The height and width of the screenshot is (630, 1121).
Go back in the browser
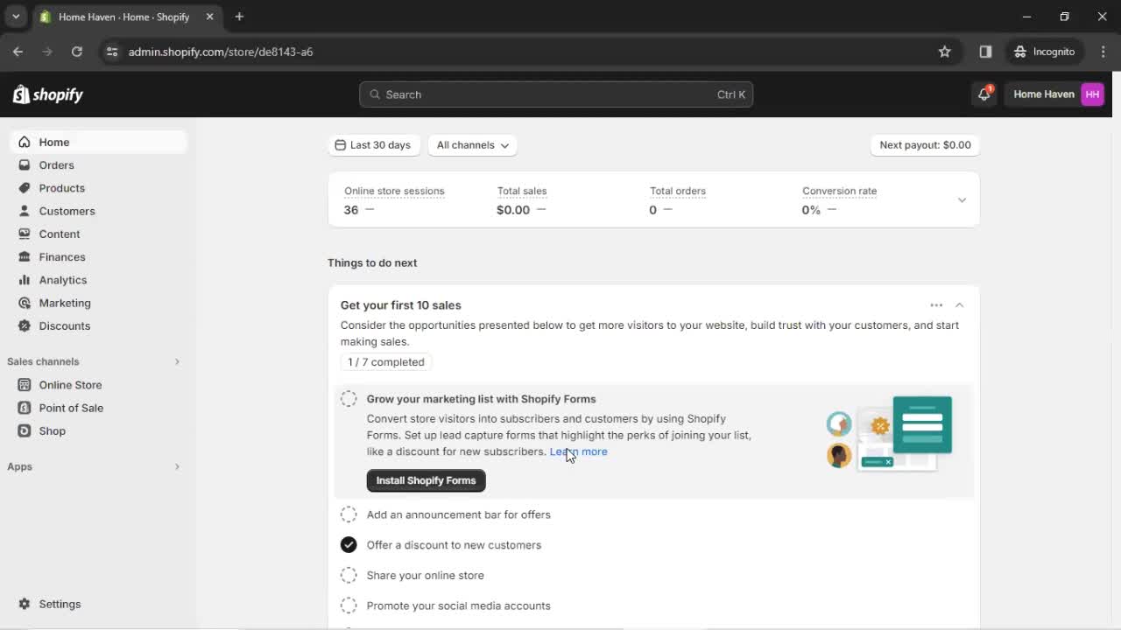[18, 52]
